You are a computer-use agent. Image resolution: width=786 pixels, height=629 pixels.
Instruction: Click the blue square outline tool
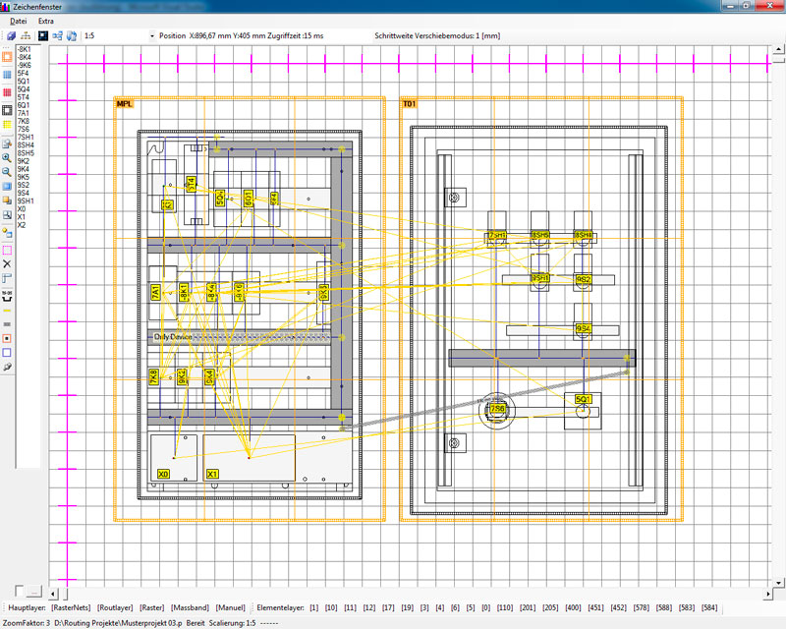[7, 352]
